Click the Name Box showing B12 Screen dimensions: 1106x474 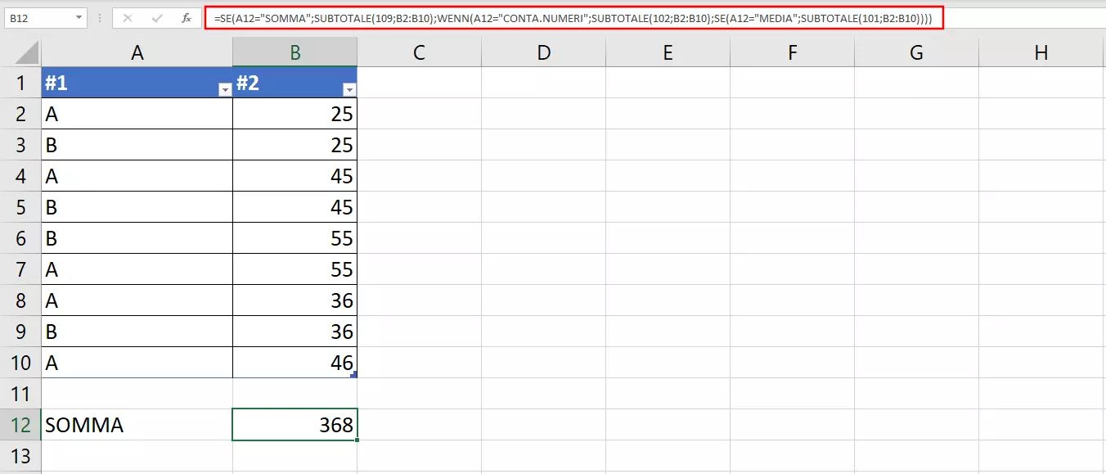point(38,17)
